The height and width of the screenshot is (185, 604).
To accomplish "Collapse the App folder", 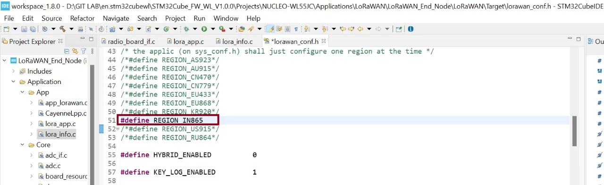I will [x=22, y=92].
